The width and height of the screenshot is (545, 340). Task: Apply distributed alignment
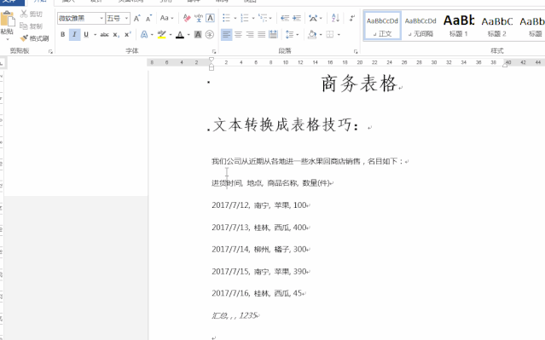pyautogui.click(x=273, y=34)
